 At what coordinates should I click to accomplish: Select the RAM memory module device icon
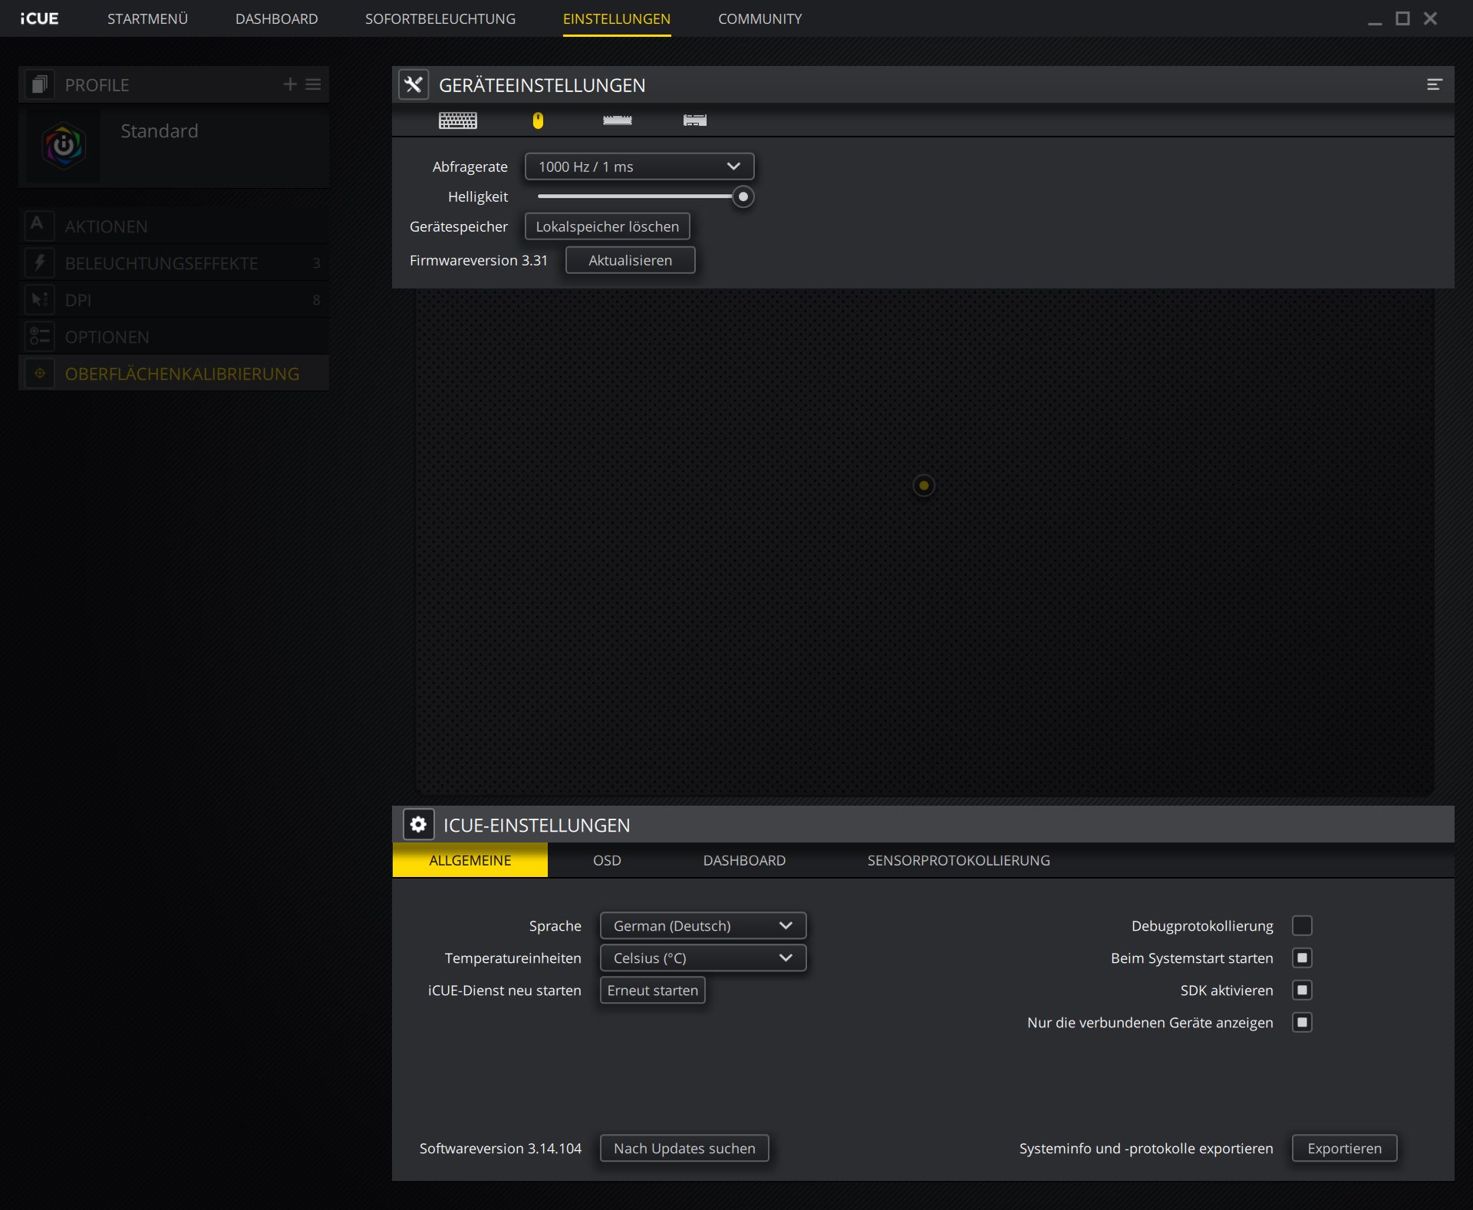tap(618, 120)
